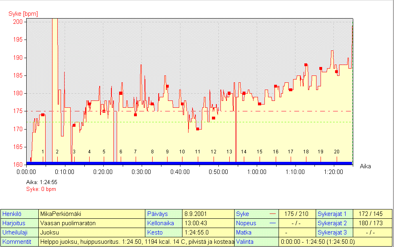394x247 pixels.
Task: Click lap marker 1 on the chart
Action: click(x=43, y=152)
